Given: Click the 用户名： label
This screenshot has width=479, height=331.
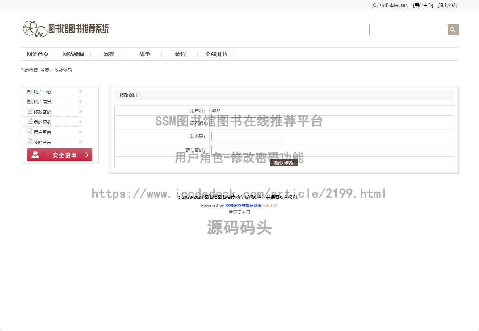Looking at the screenshot, I should tap(198, 111).
